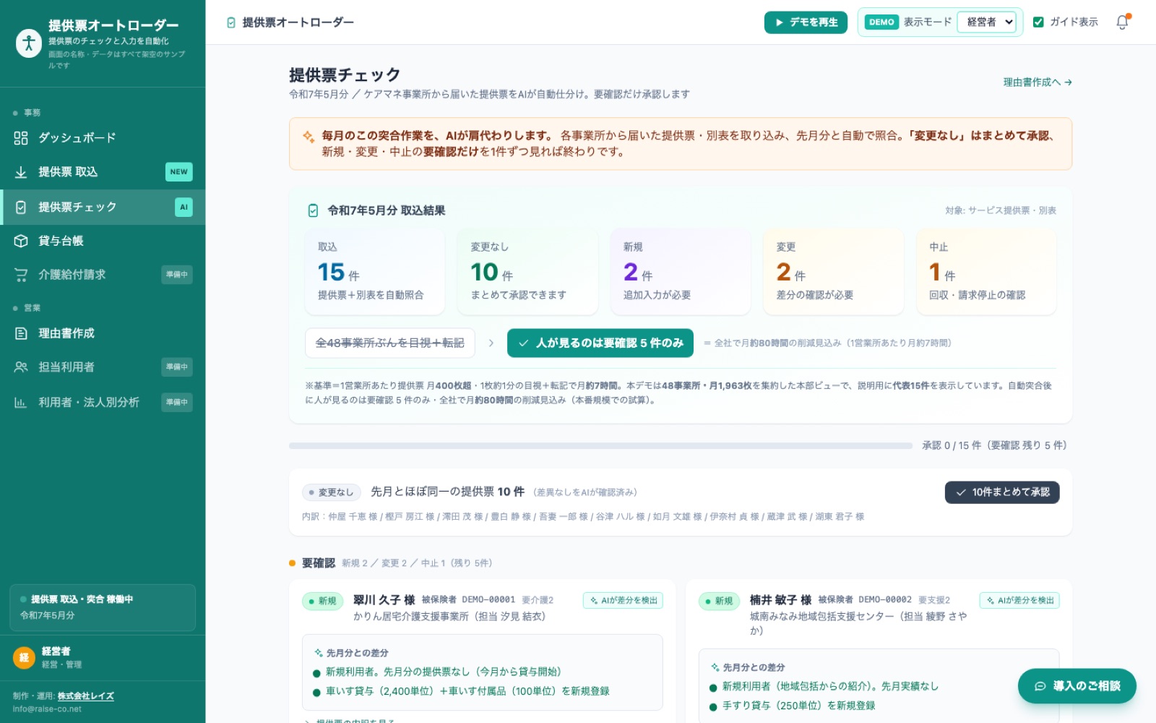Click the orange 経 user avatar
Image resolution: width=1156 pixels, height=723 pixels.
click(x=25, y=657)
